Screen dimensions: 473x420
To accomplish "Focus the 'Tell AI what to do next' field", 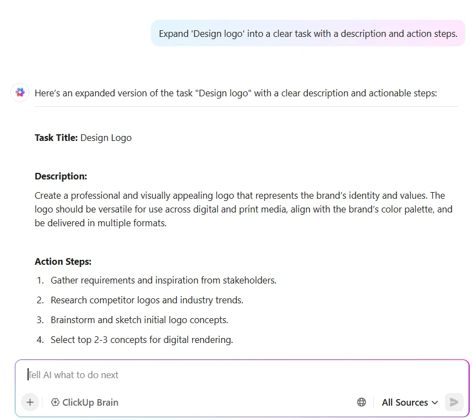I will [x=242, y=375].
